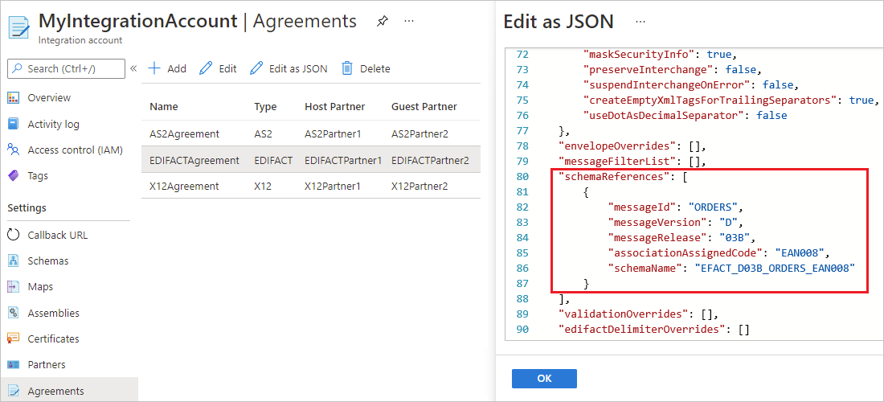Image resolution: width=884 pixels, height=402 pixels.
Task: Collapse the sidebar with double chevron
Action: pyautogui.click(x=133, y=69)
